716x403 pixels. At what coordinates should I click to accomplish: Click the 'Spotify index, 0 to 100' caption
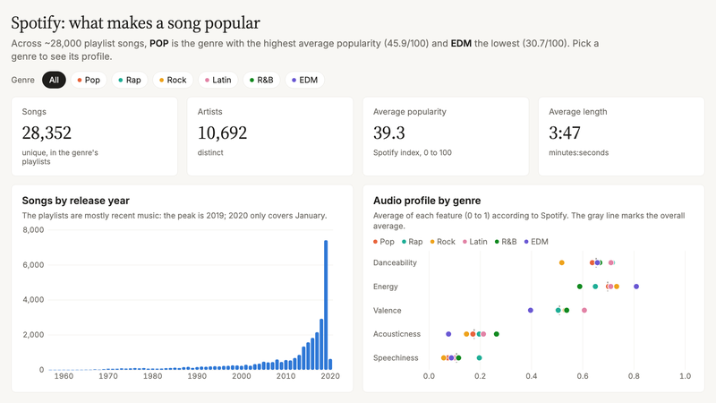pos(413,152)
